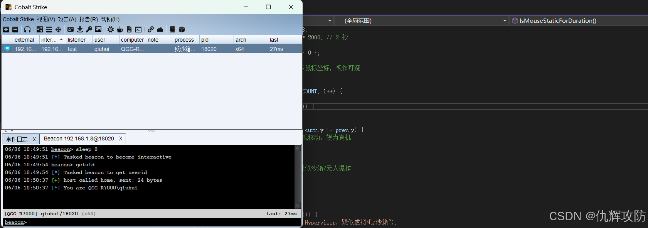Sort by the user column header
This screenshot has width=648, height=228.
coord(106,40)
